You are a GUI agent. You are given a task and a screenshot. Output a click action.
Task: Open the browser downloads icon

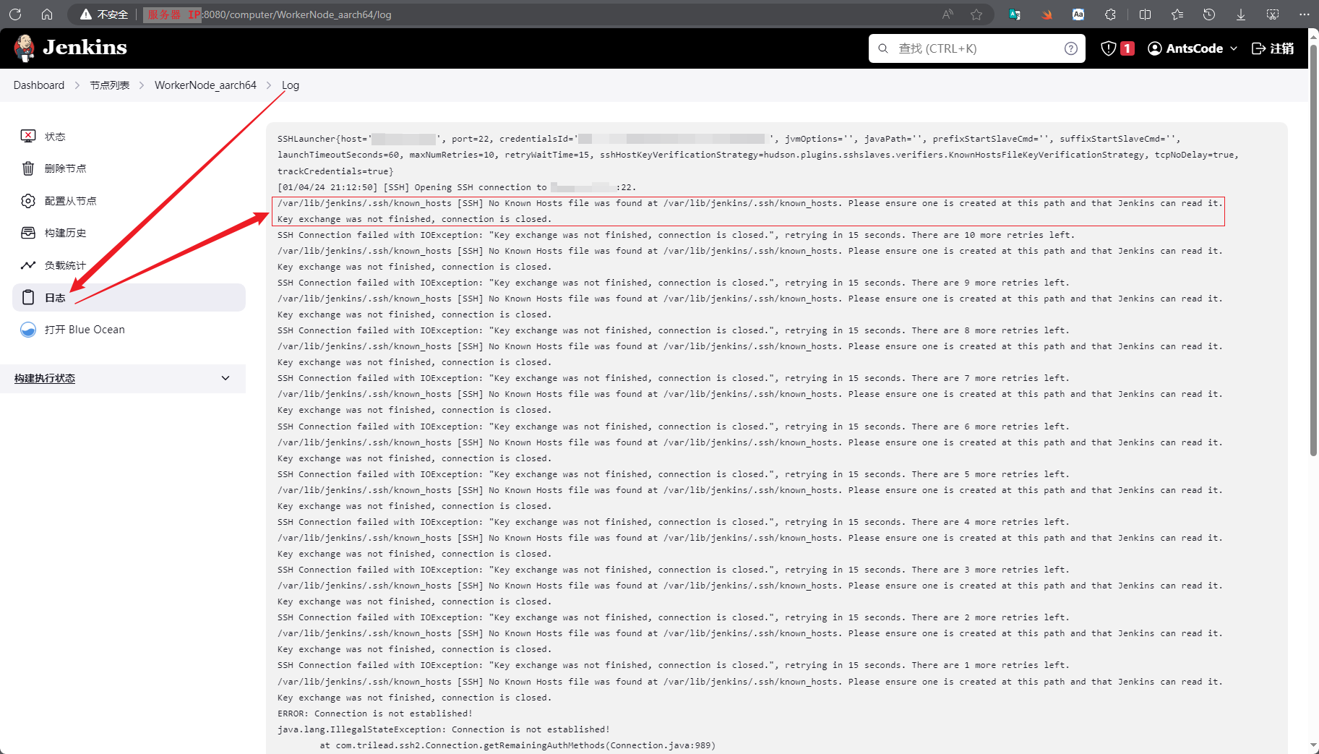[x=1241, y=14]
